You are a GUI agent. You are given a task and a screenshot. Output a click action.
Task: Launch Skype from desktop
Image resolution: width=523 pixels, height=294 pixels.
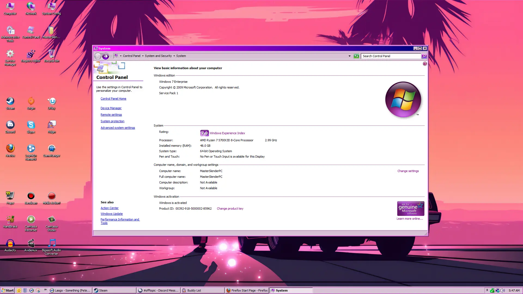click(31, 127)
